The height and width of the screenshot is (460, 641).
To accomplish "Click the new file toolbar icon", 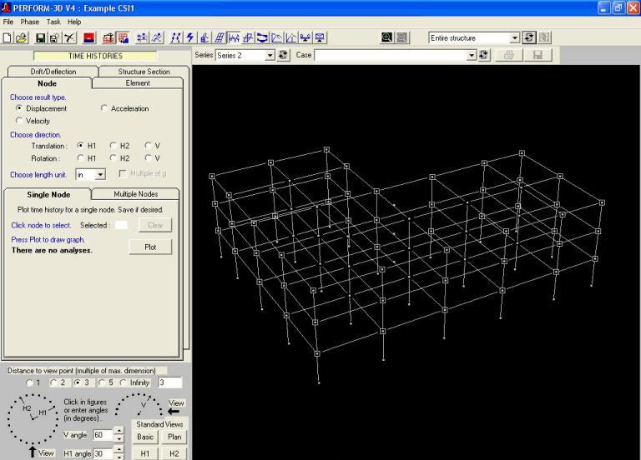I will 7,38.
